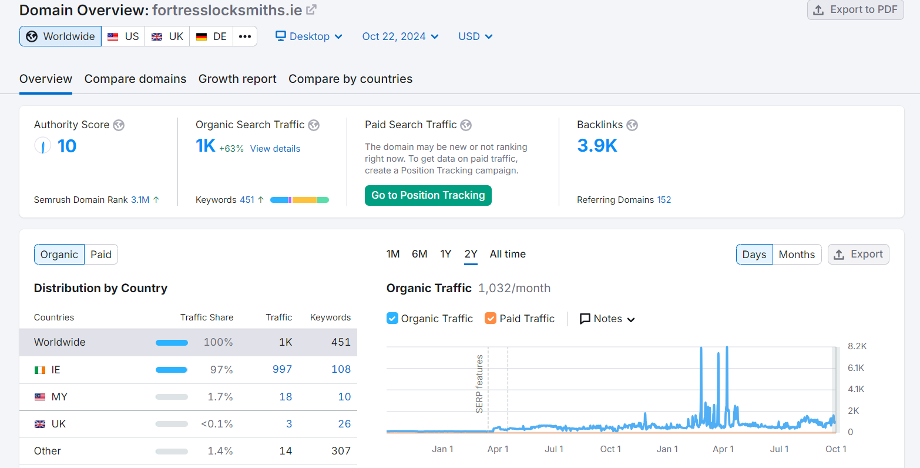The height and width of the screenshot is (468, 920).
Task: Open the View details link
Action: [275, 149]
